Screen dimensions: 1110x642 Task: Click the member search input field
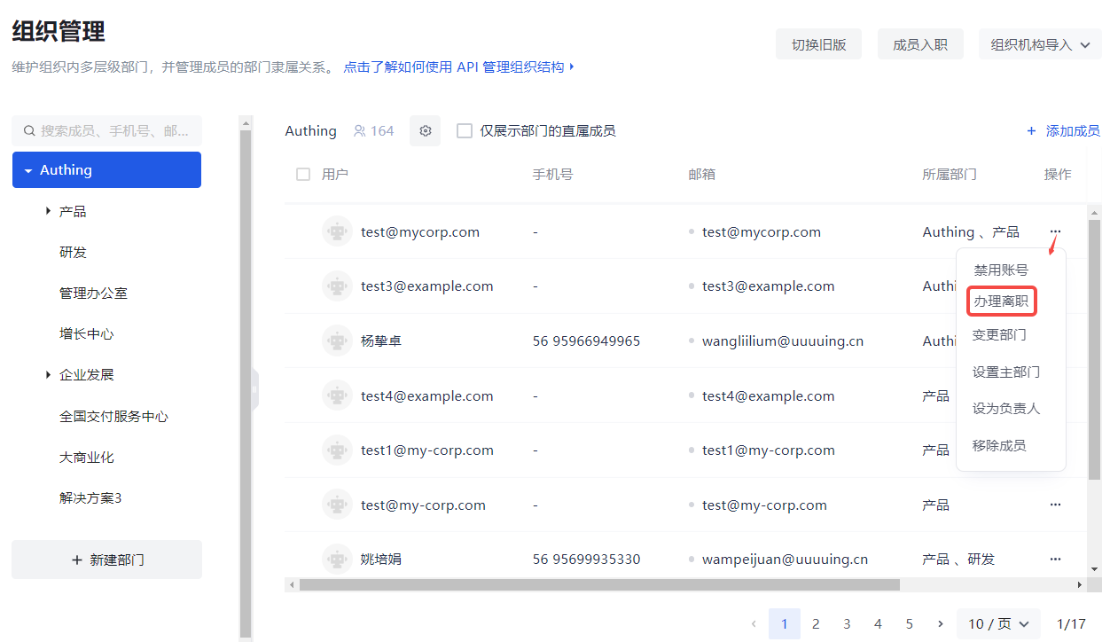point(115,131)
